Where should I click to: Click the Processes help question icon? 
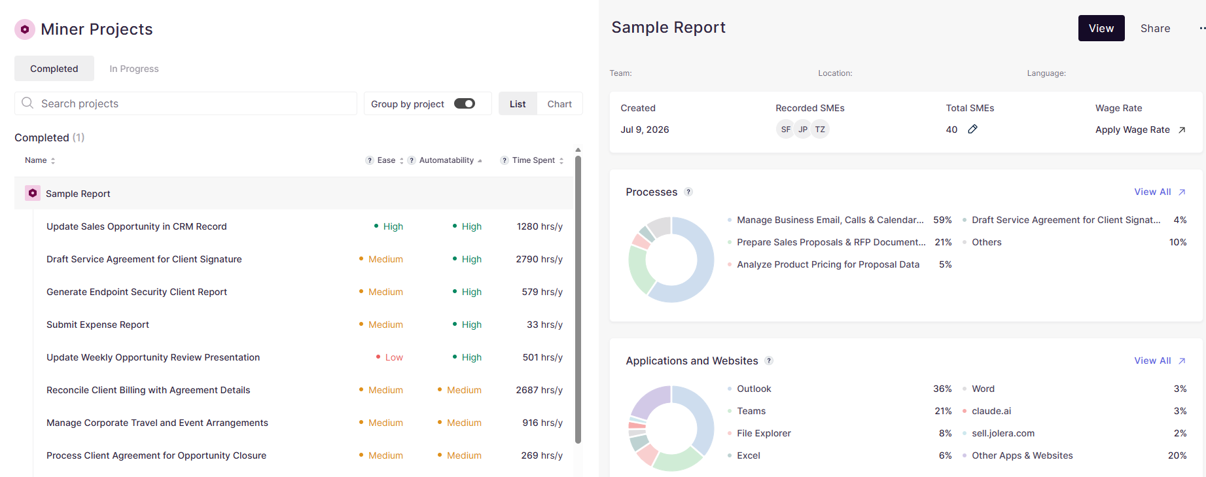coord(688,192)
